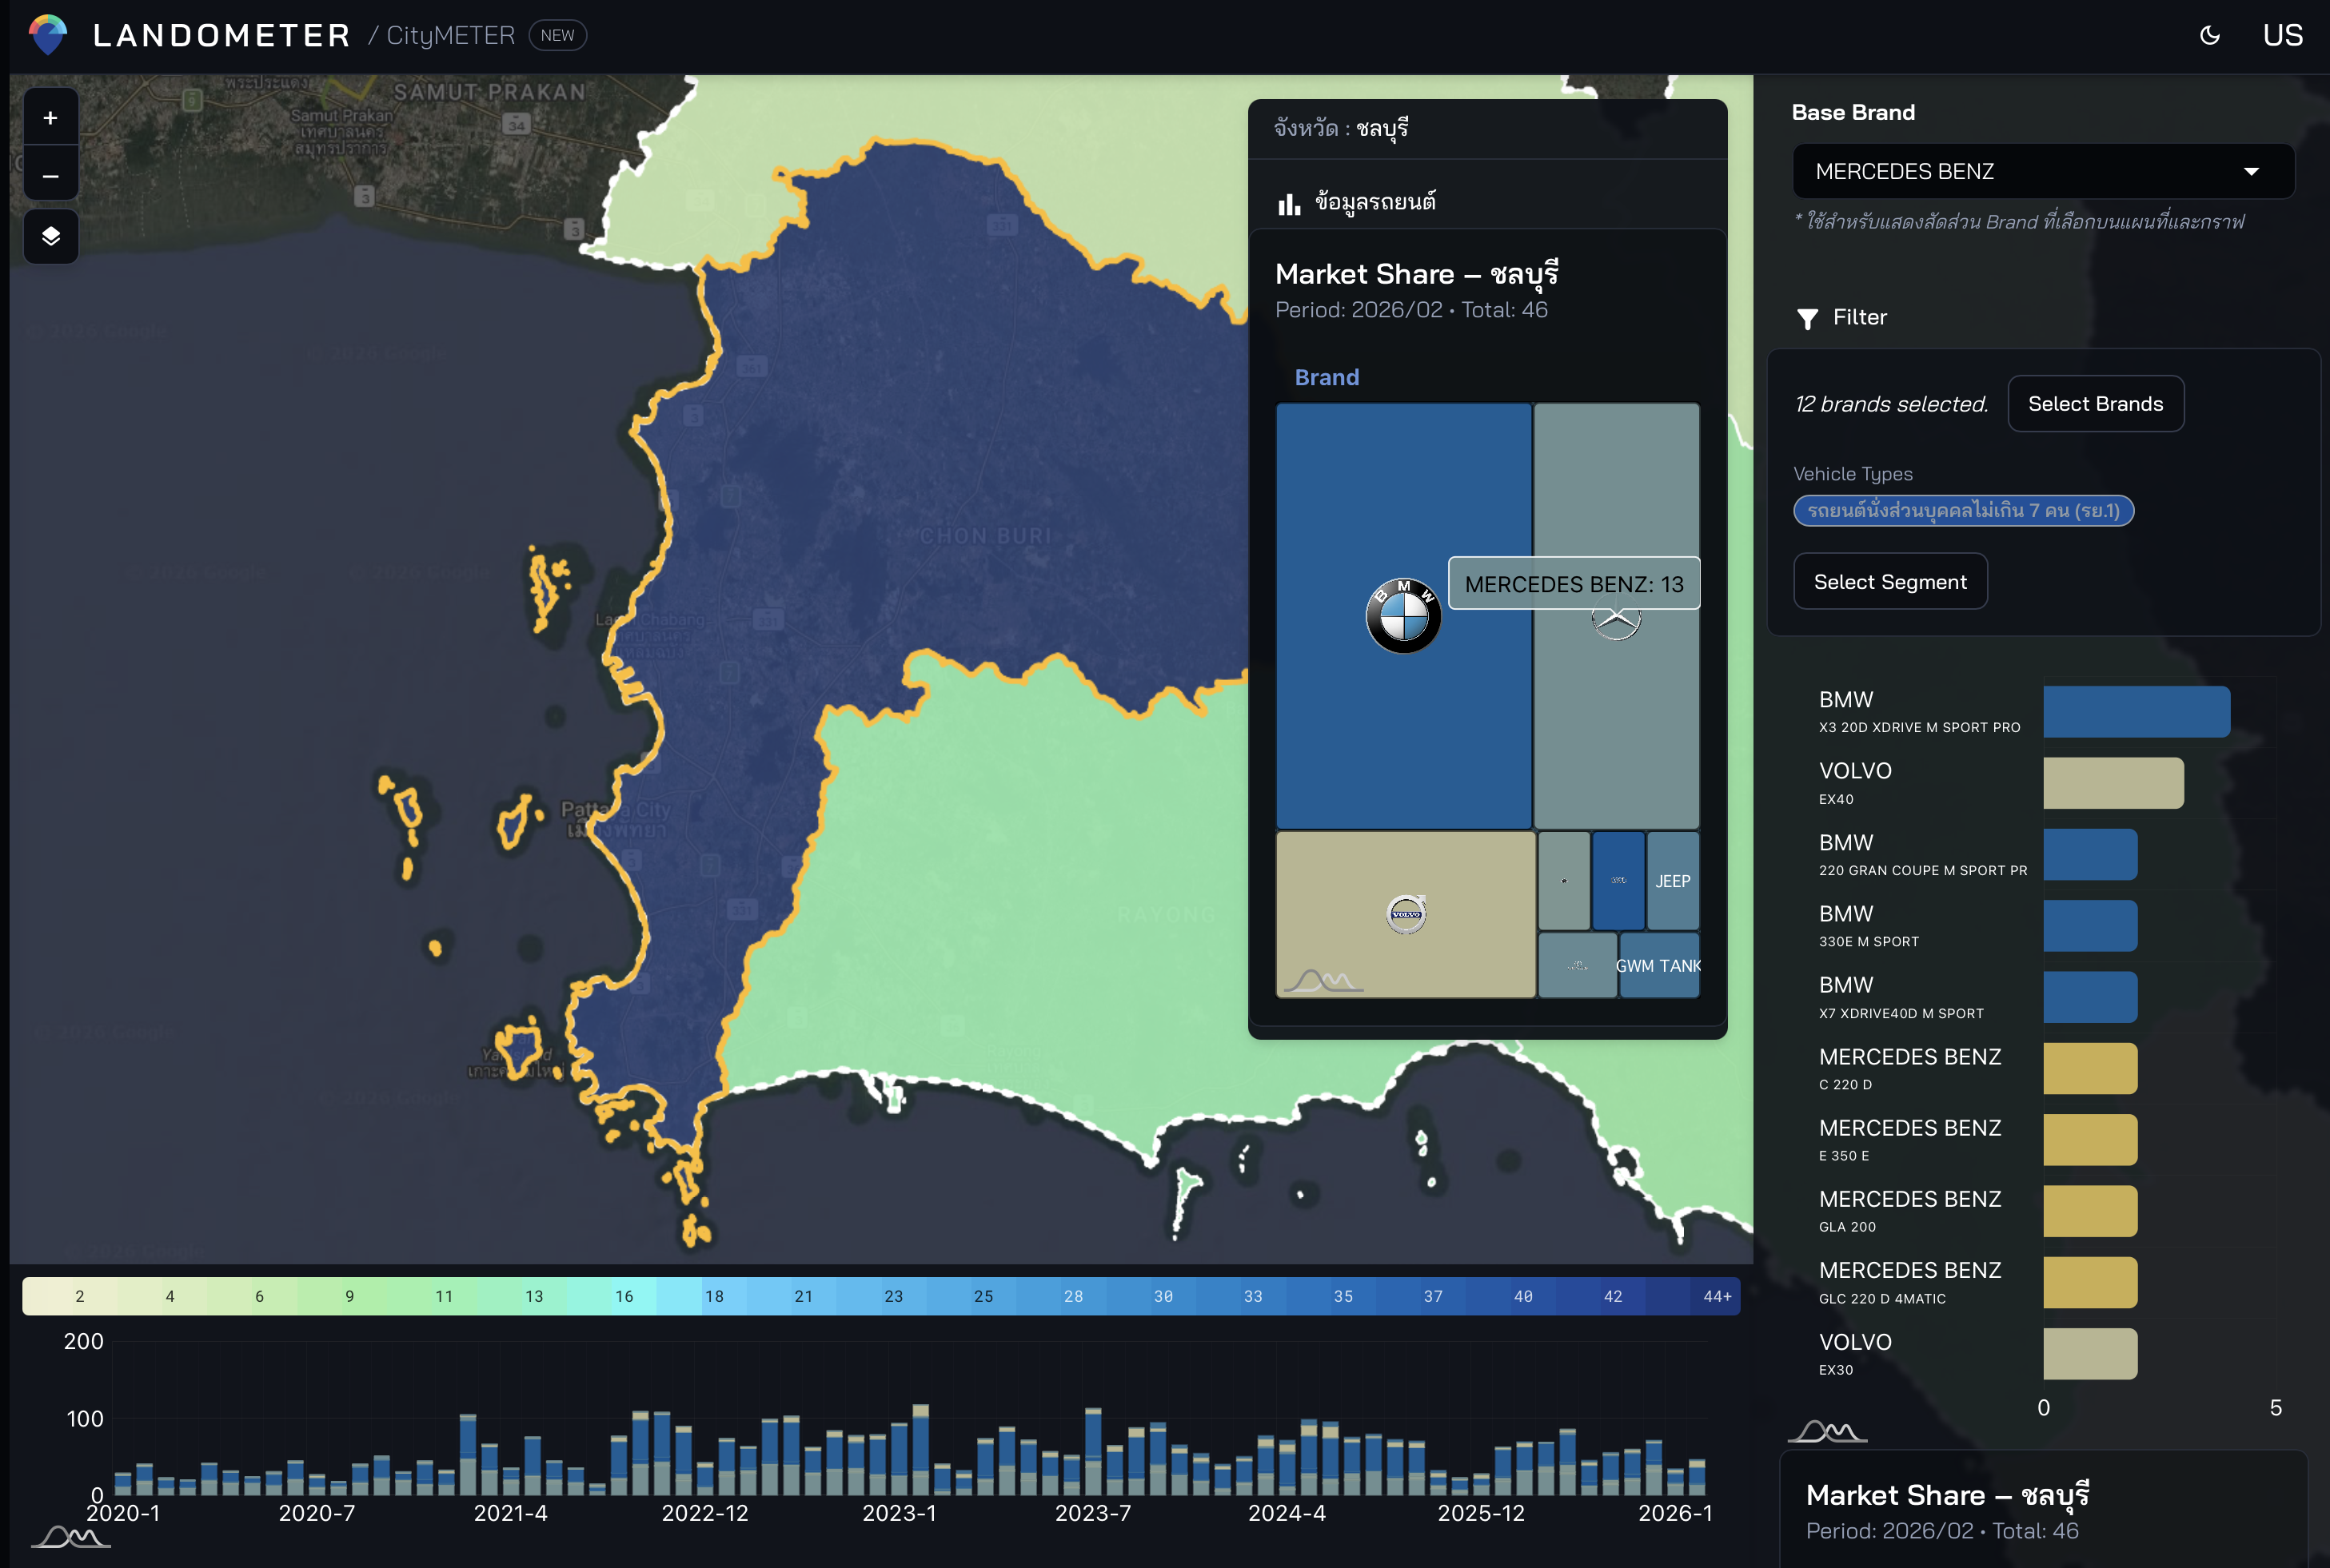Click the MERCEDES BENZ E 350 E bar
This screenshot has height=1568, width=2330.
[2090, 1140]
